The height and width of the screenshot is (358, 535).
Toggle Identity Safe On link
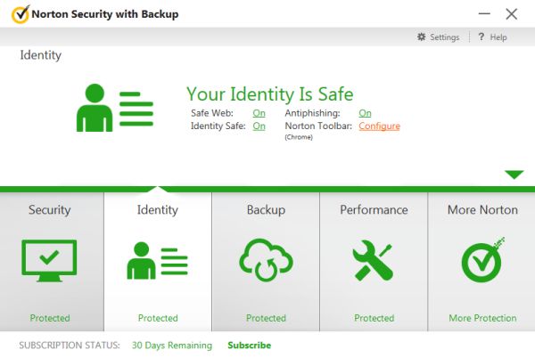pos(259,126)
